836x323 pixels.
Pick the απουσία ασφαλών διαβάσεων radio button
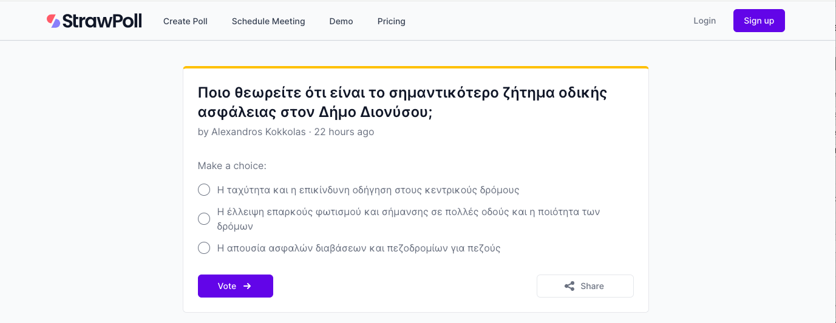click(204, 248)
